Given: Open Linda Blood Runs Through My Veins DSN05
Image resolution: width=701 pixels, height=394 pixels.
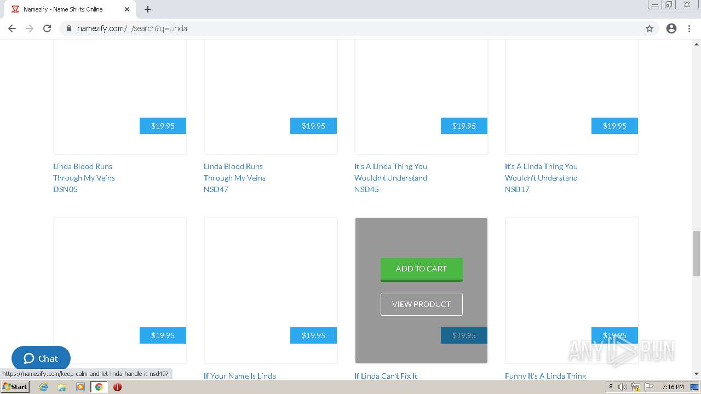Looking at the screenshot, I should (84, 178).
